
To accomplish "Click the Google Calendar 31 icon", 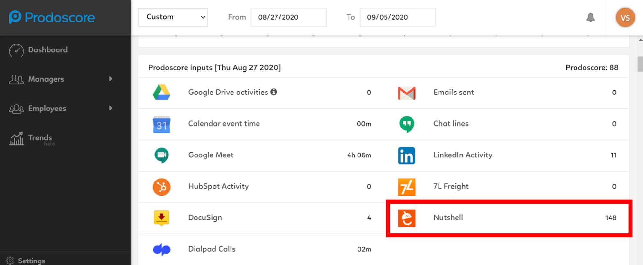I will tap(161, 124).
